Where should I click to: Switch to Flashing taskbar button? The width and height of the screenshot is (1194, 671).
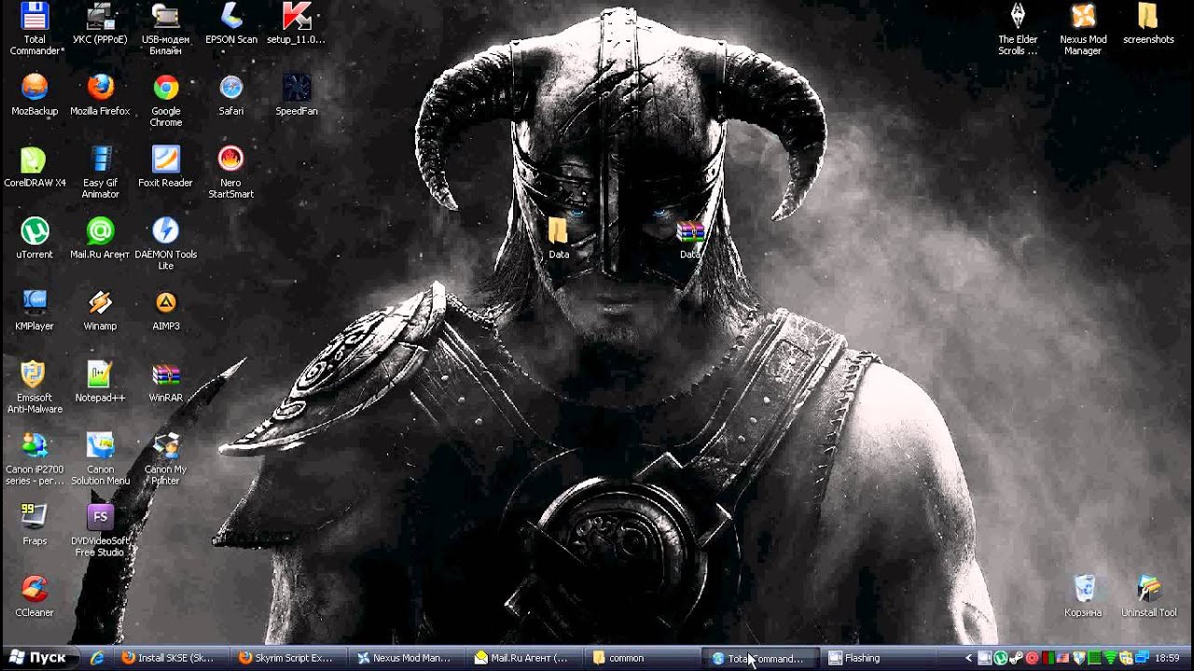pos(879,658)
